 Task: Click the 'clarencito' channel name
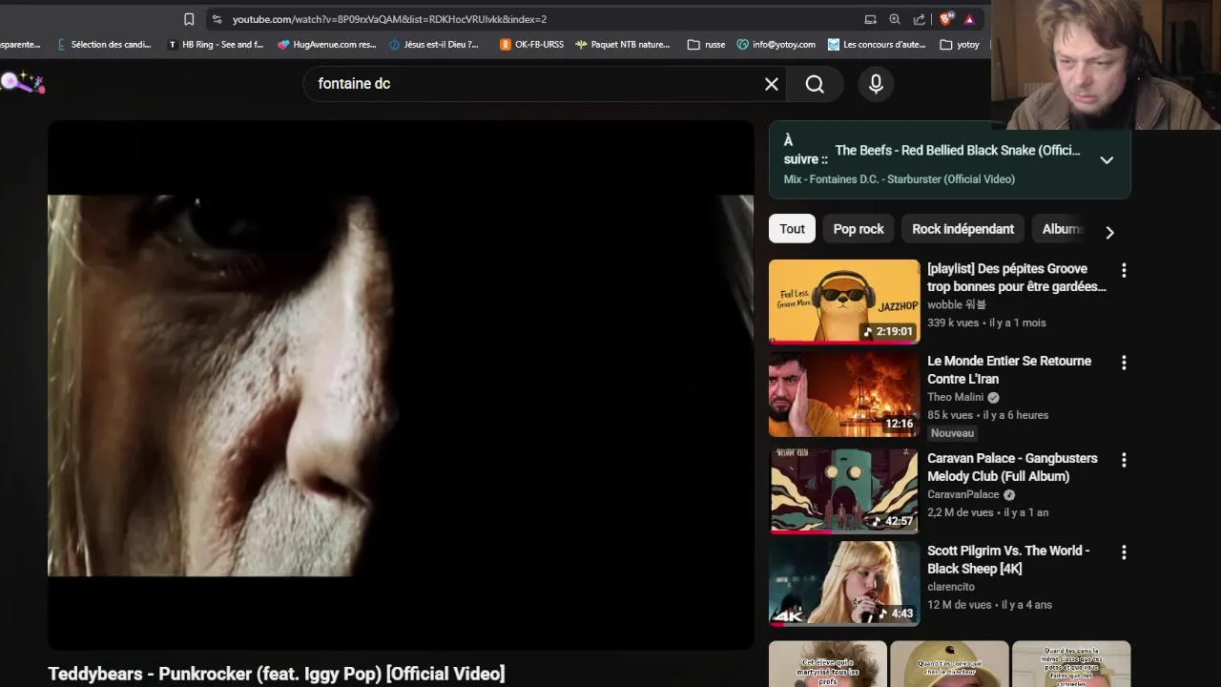[951, 587]
